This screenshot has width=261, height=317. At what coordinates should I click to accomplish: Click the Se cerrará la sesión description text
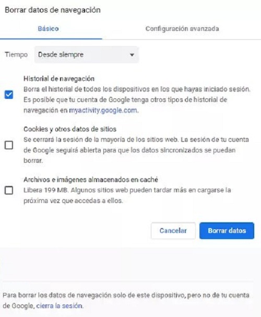click(x=136, y=150)
